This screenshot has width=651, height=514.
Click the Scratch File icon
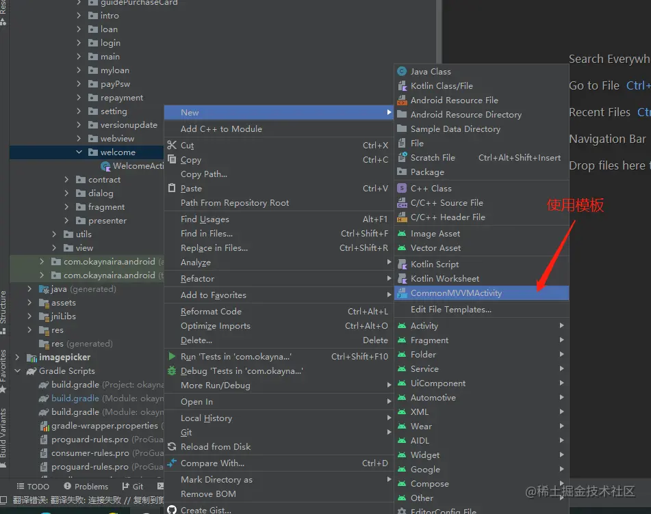pyautogui.click(x=401, y=157)
